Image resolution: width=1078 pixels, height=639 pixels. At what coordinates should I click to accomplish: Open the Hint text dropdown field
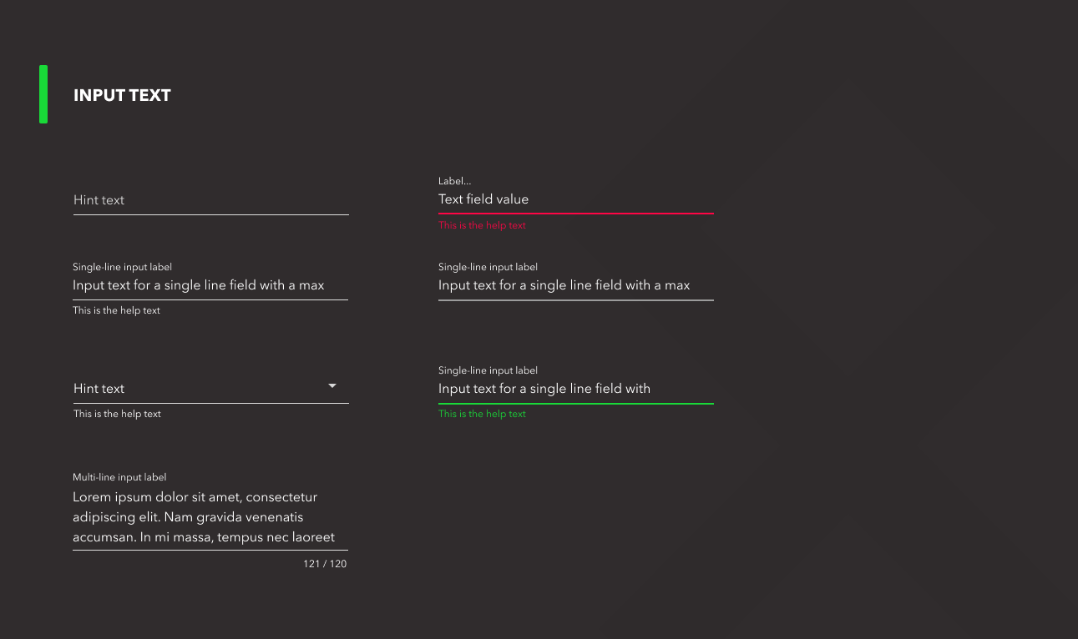200,389
